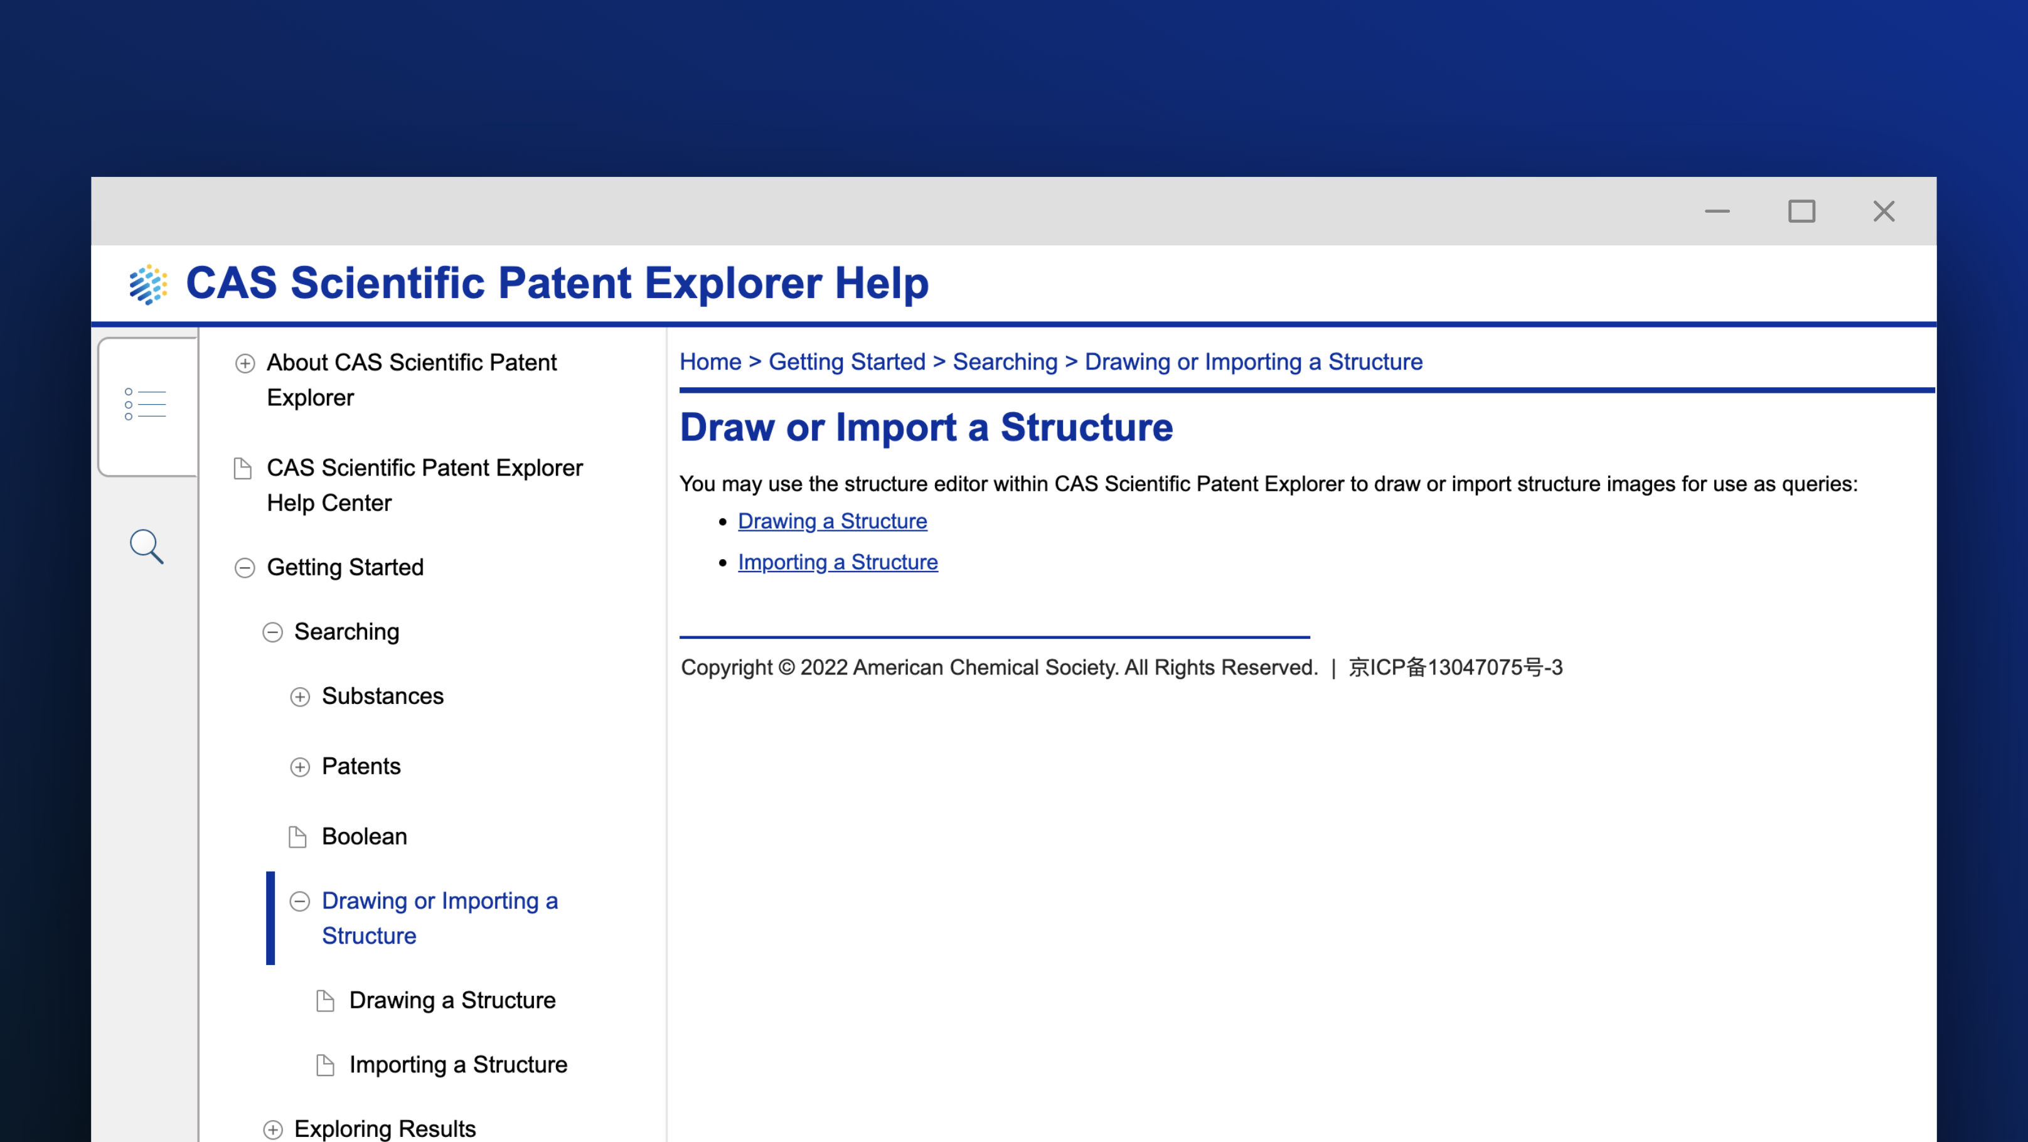Select Getting Started in the contents tree
Screen dimensions: 2028x1142
[x=345, y=567]
